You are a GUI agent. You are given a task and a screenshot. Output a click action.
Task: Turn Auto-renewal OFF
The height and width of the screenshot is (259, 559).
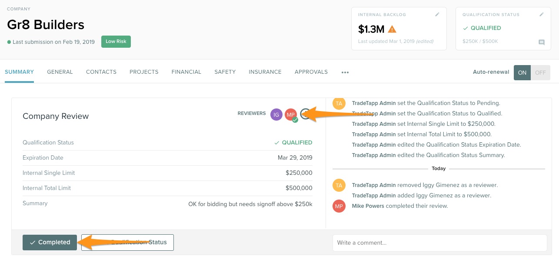pos(540,72)
